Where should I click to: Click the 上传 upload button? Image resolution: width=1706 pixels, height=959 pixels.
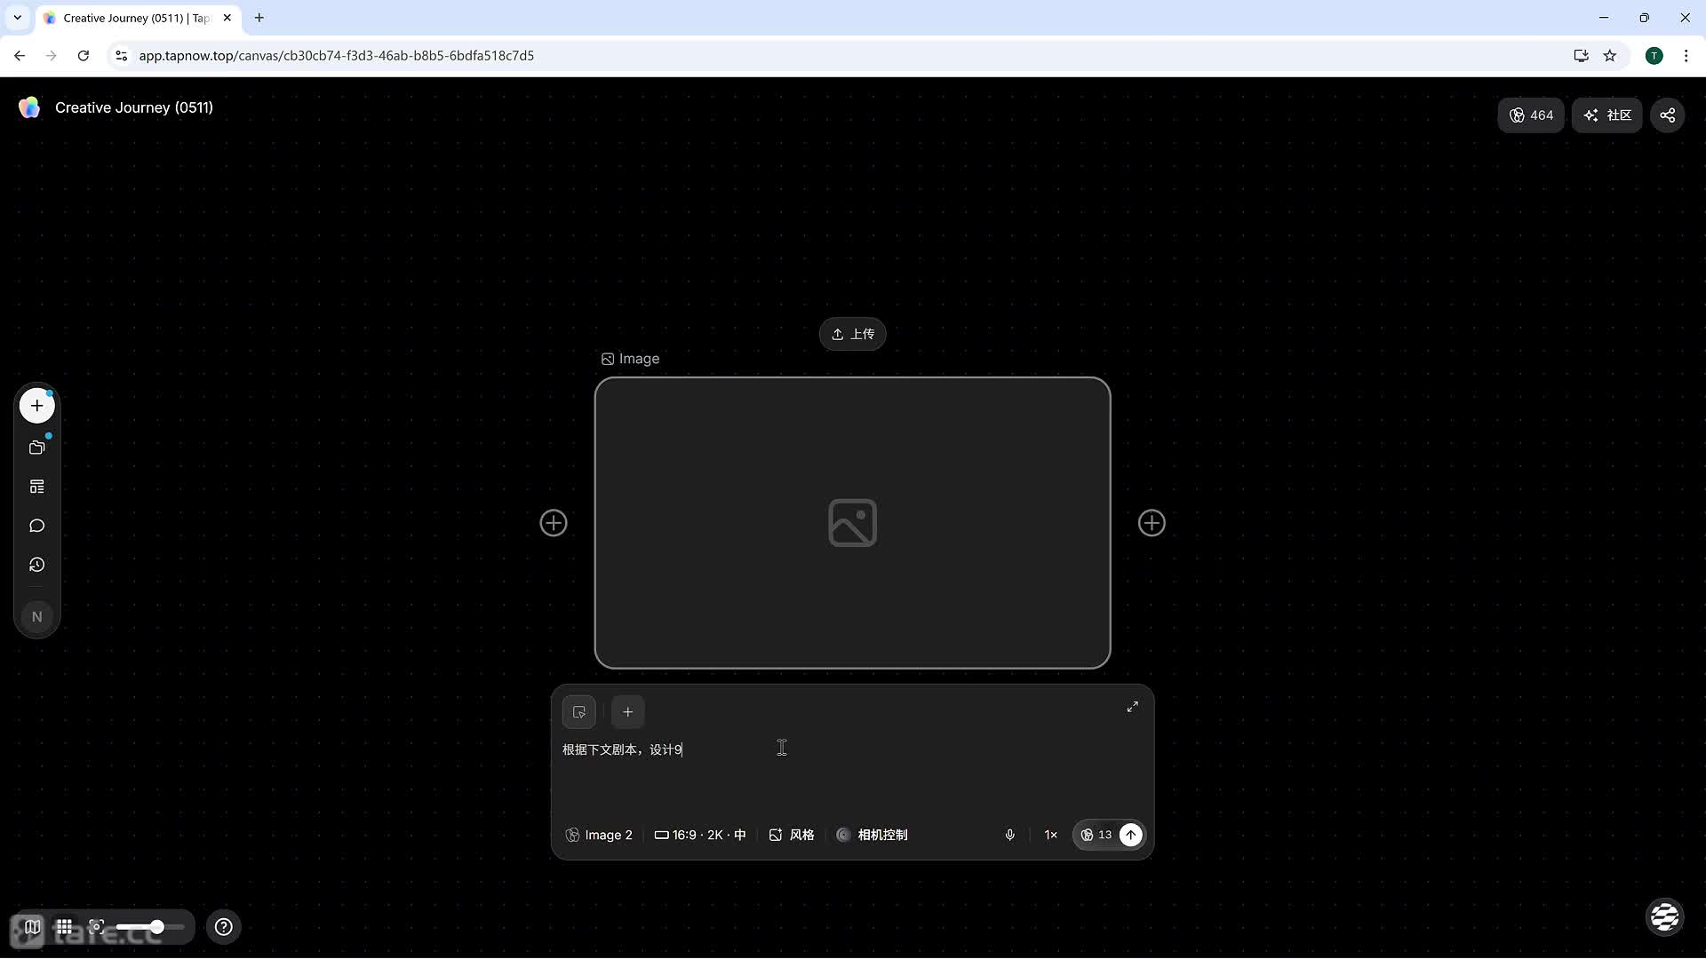pyautogui.click(x=852, y=334)
